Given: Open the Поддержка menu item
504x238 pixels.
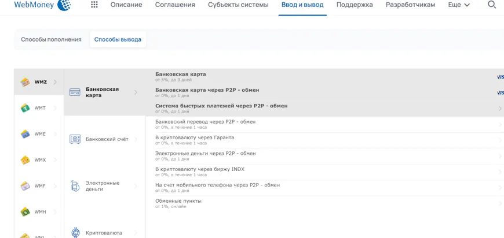Looking at the screenshot, I should (355, 5).
